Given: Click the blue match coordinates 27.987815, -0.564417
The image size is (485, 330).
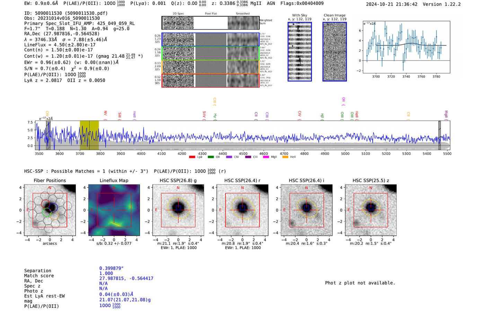Looking at the screenshot, I should pos(126,278).
